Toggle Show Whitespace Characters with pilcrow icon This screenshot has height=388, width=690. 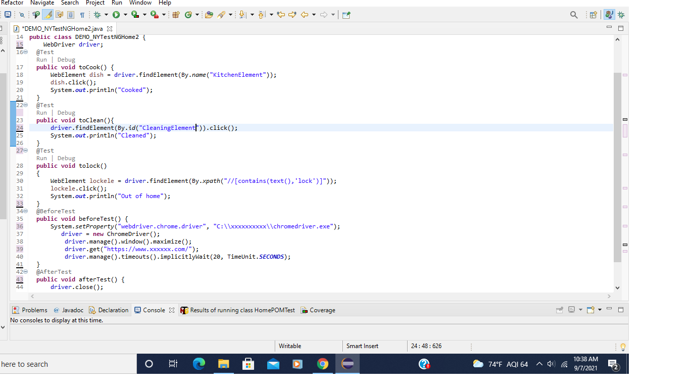pyautogui.click(x=82, y=15)
